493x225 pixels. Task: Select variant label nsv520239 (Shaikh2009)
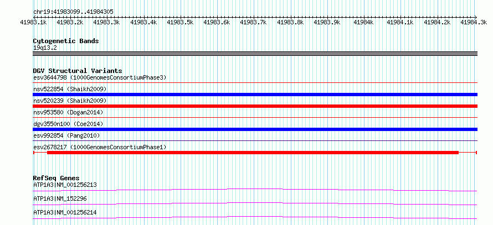[x=70, y=101]
